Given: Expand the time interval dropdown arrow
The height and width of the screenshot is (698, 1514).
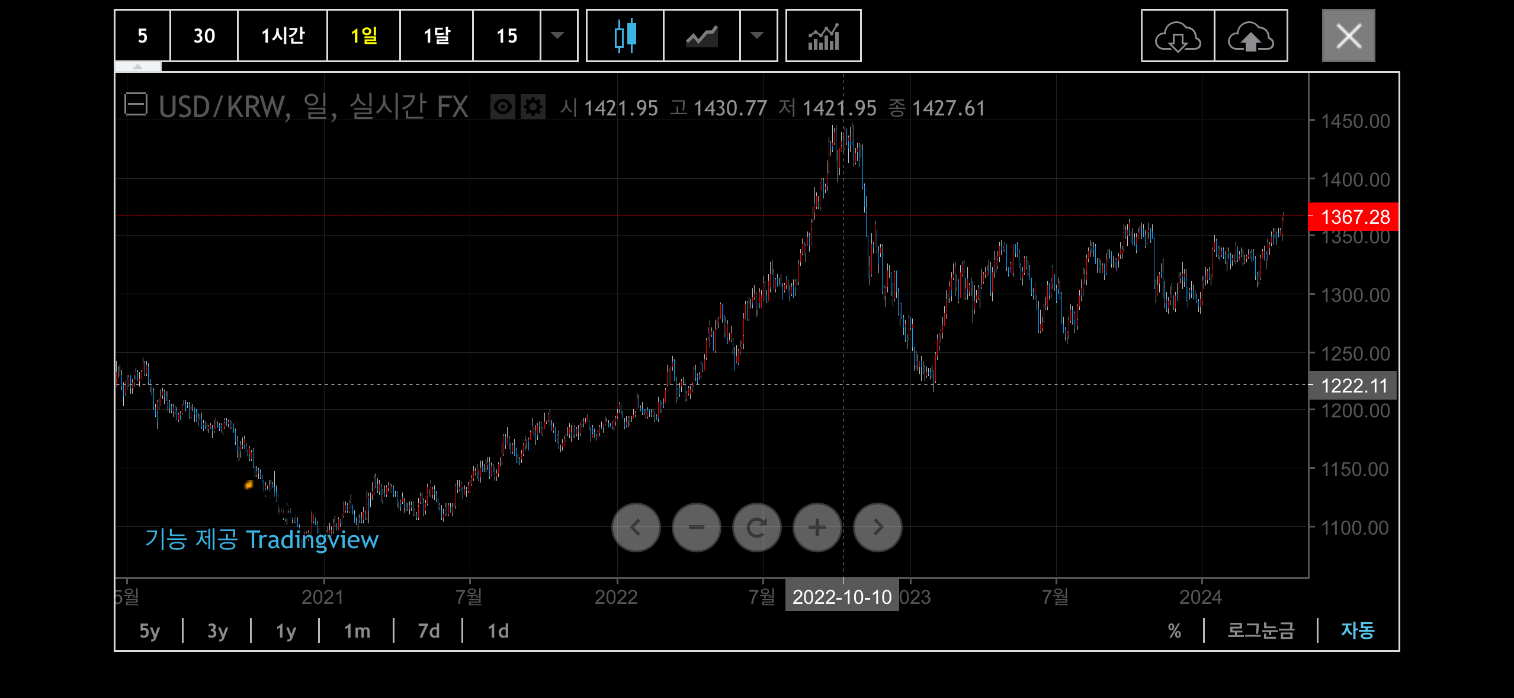Looking at the screenshot, I should click(x=557, y=36).
